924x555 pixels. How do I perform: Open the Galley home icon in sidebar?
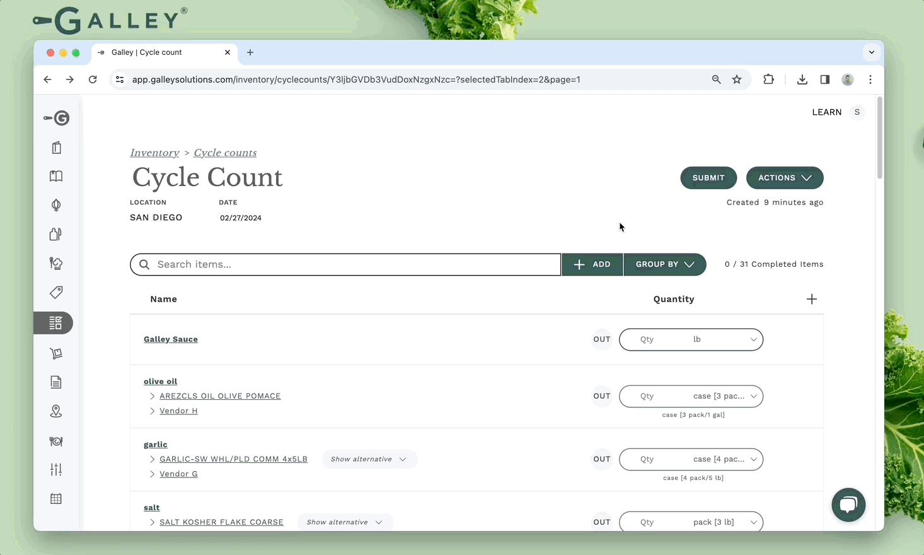pyautogui.click(x=56, y=118)
